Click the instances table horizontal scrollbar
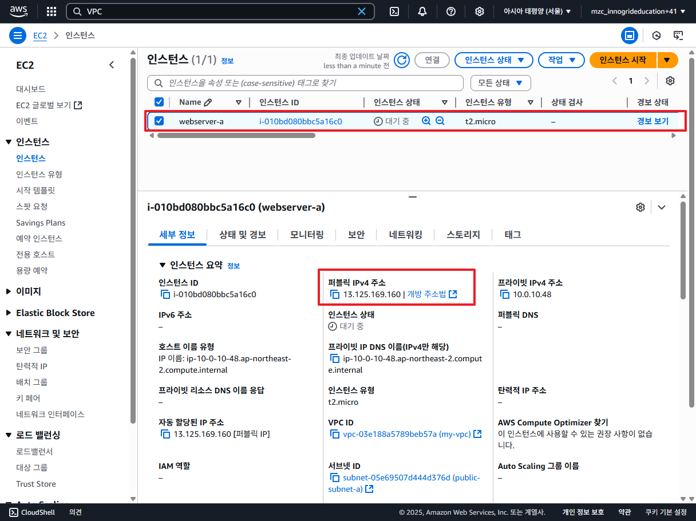The height and width of the screenshot is (521, 696). pos(236,136)
